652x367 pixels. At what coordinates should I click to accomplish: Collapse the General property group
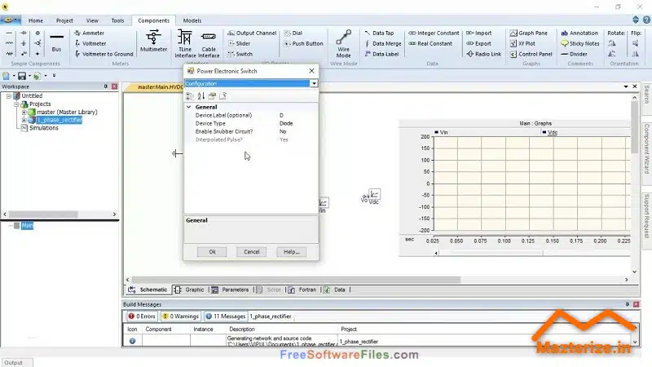point(189,107)
